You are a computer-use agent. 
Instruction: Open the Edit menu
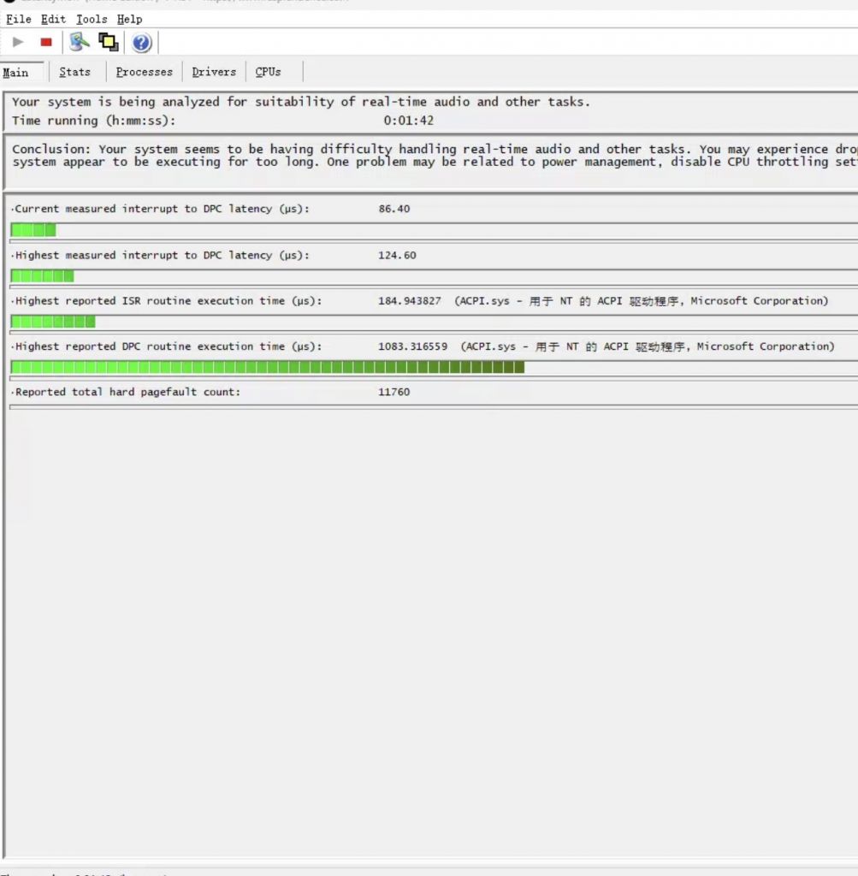coord(53,19)
